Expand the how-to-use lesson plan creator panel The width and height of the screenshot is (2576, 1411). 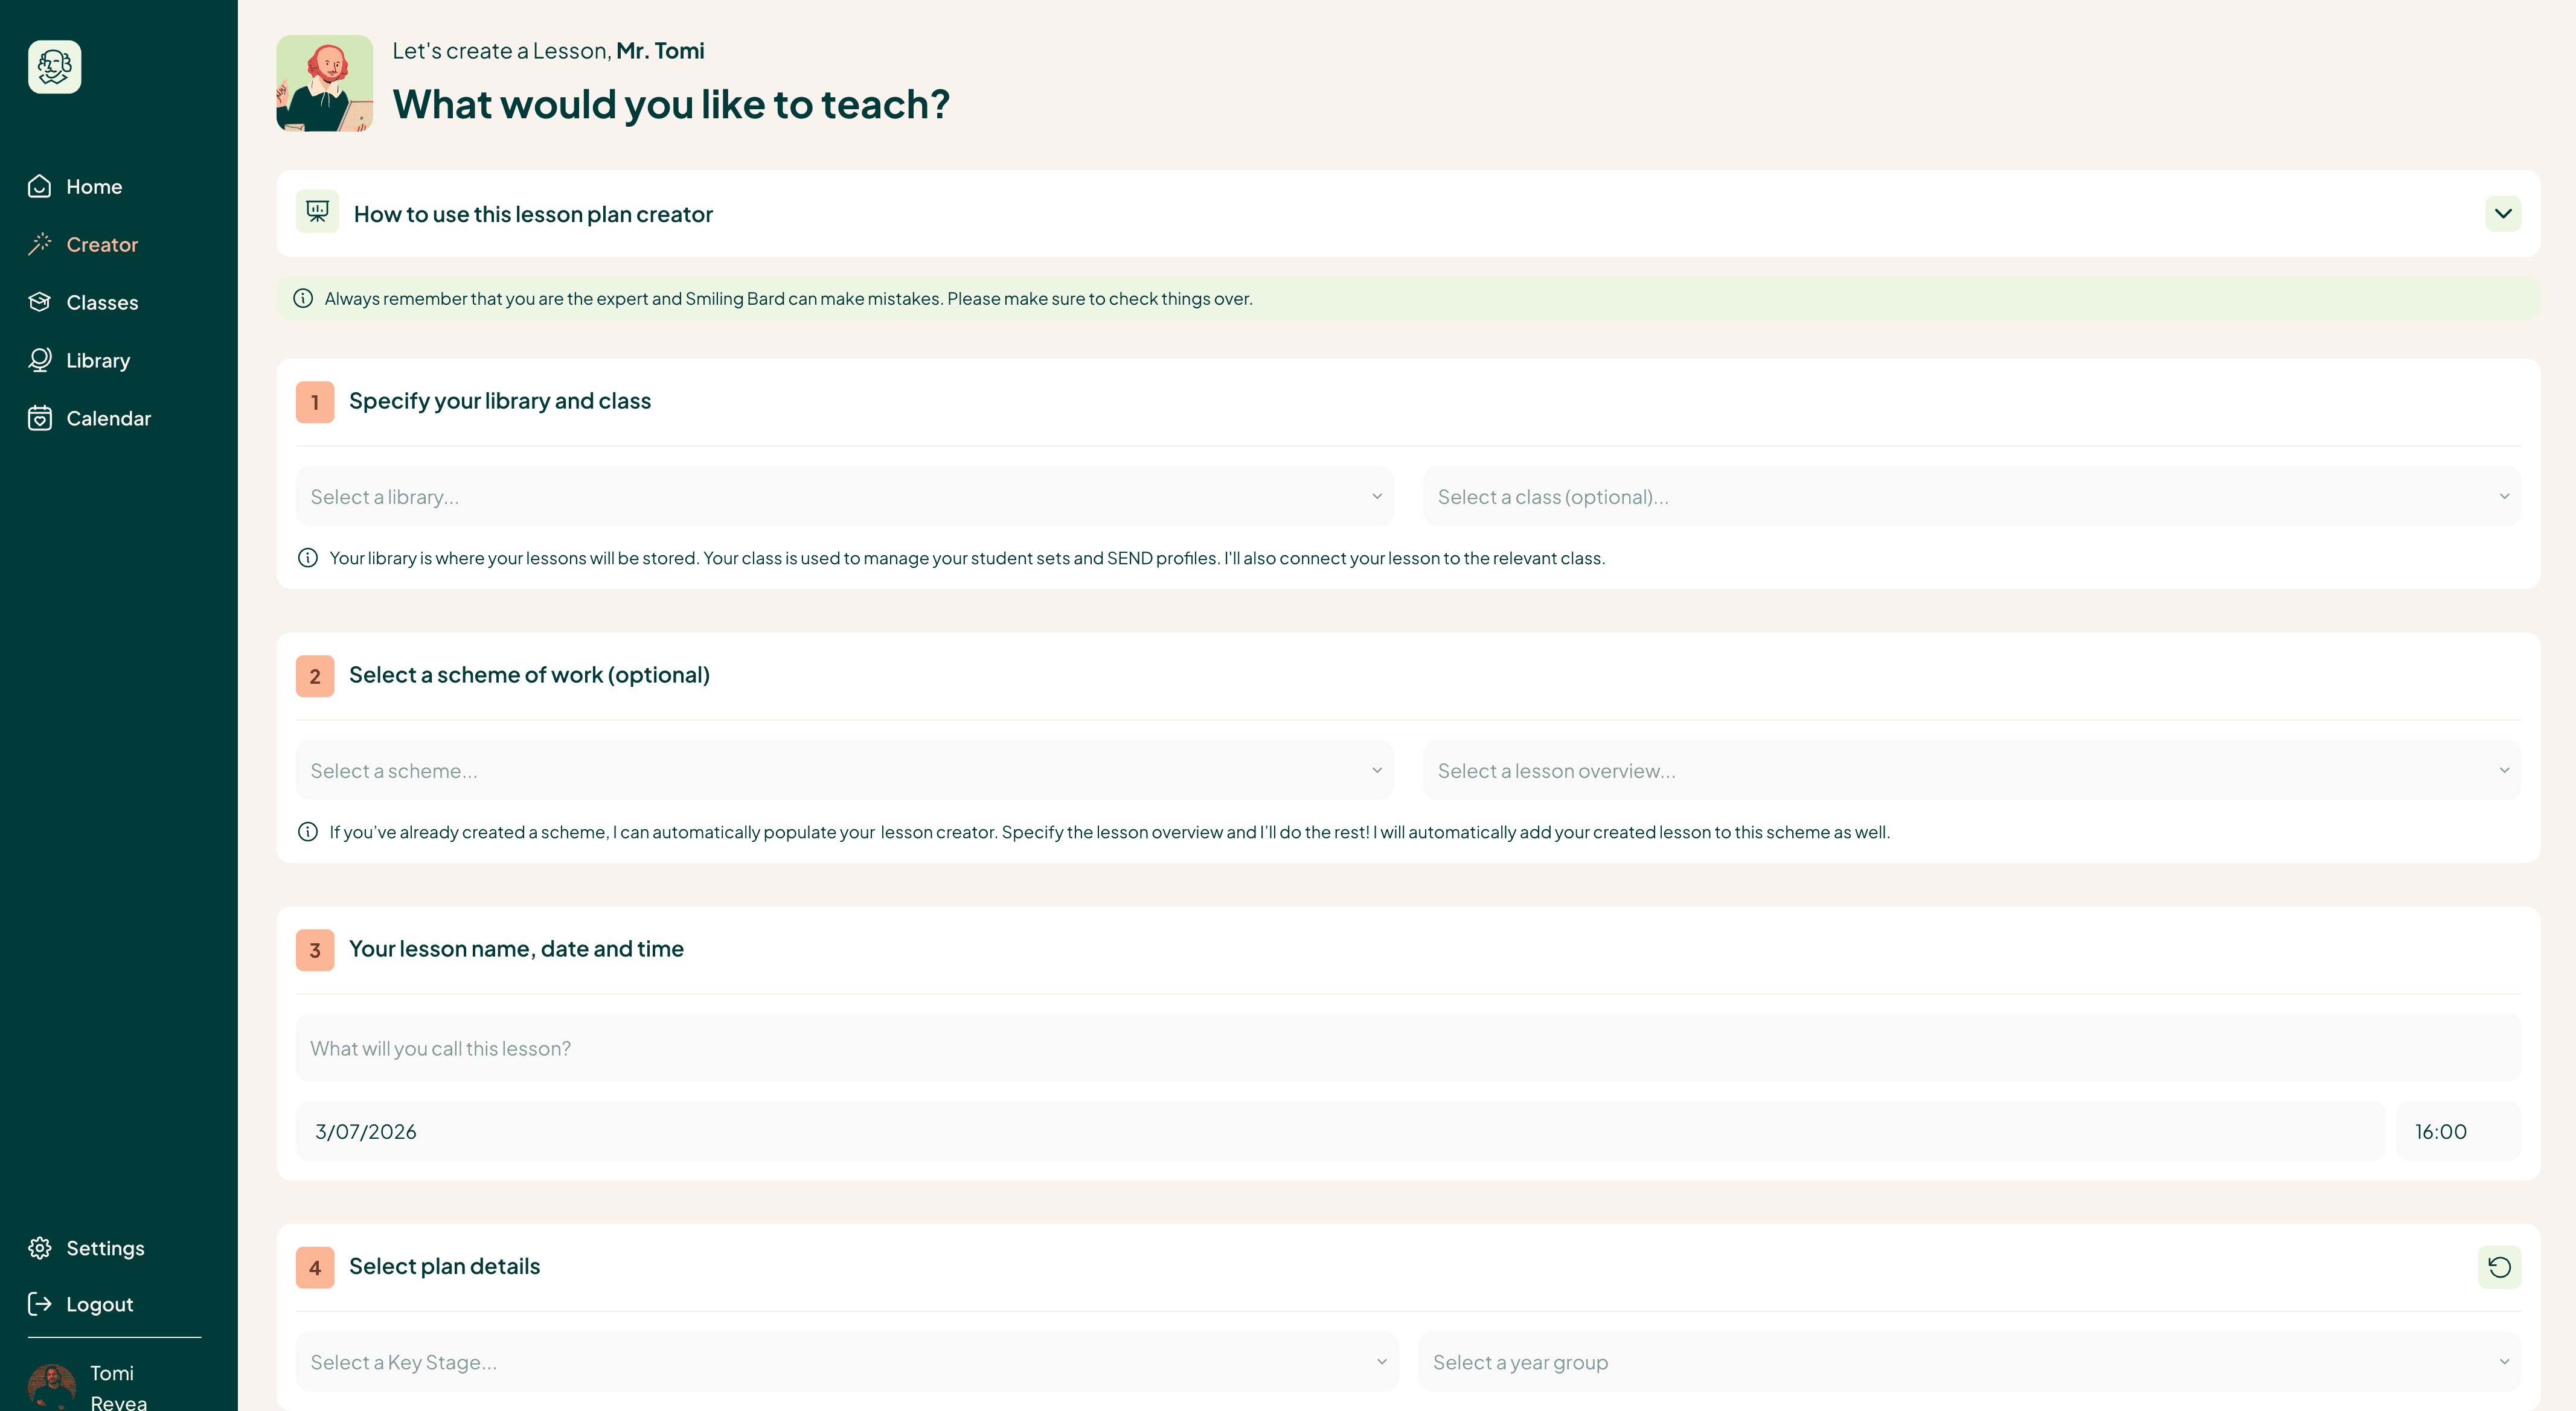pos(2502,214)
